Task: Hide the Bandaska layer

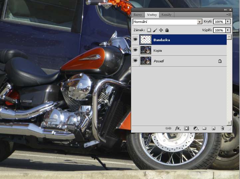Action: (135, 40)
